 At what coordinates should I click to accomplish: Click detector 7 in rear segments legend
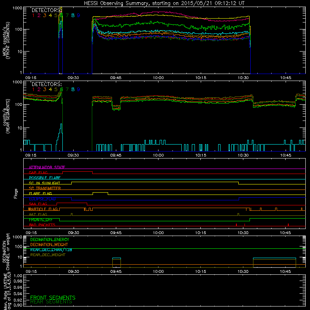[67, 90]
